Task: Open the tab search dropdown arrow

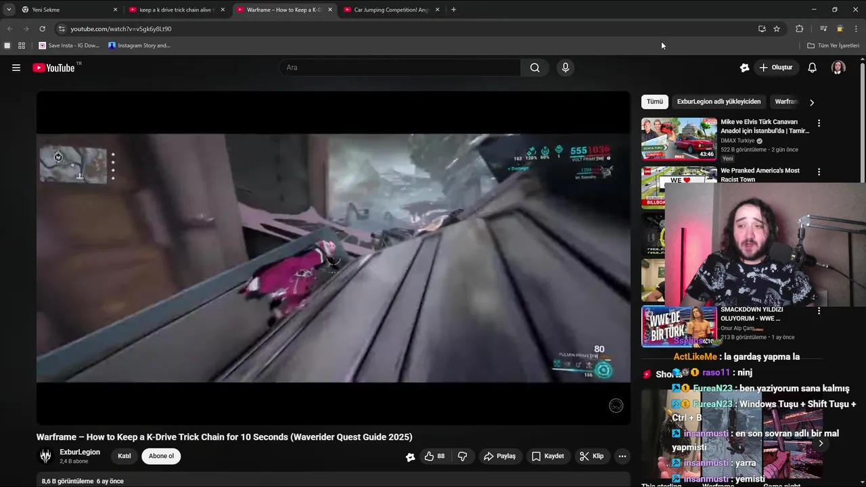Action: pyautogui.click(x=8, y=9)
